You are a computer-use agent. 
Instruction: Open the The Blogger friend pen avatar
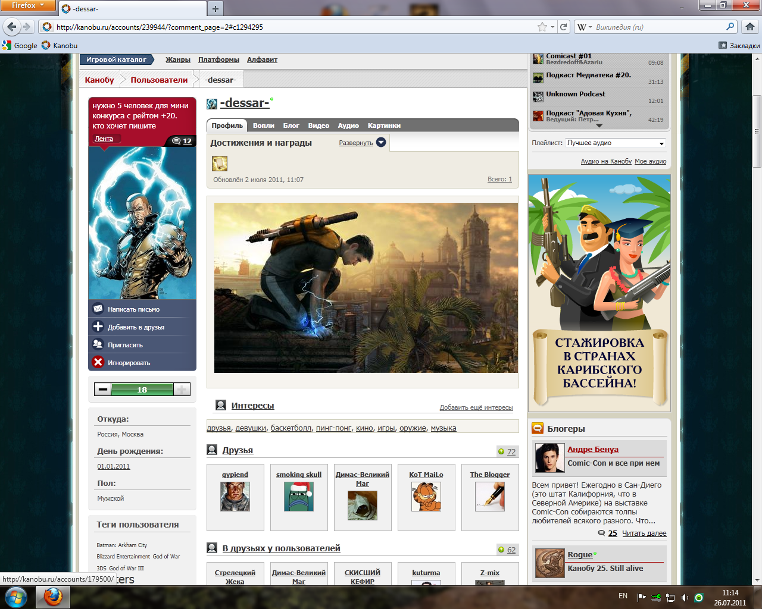click(489, 496)
